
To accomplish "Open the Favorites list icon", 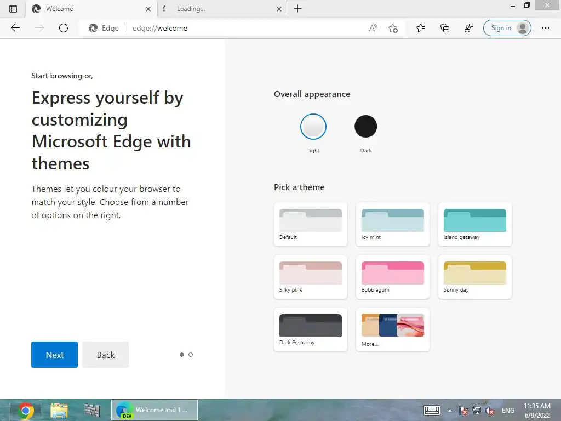I will coord(421,28).
